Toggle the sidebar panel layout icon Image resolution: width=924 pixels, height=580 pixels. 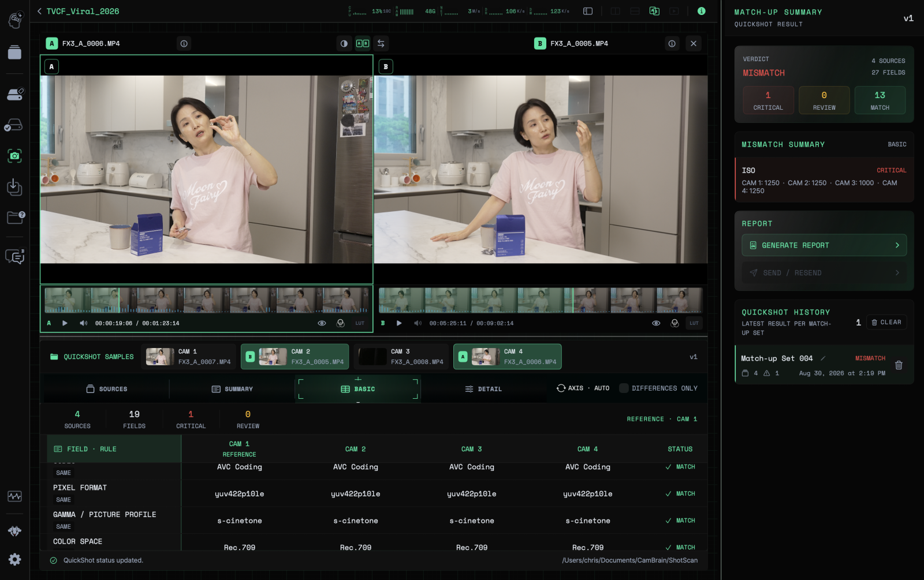click(x=588, y=11)
